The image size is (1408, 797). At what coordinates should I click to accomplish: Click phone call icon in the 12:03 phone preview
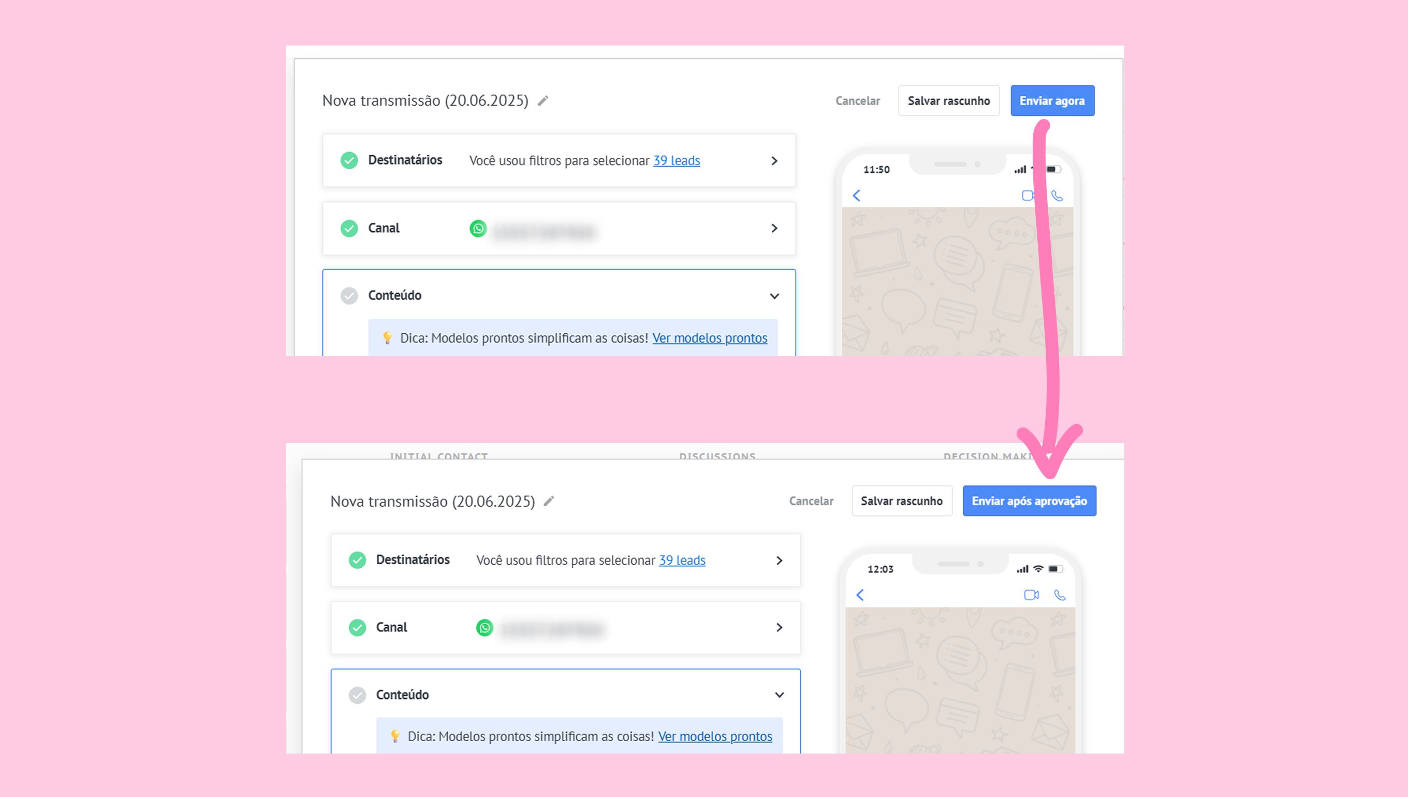[x=1060, y=595]
